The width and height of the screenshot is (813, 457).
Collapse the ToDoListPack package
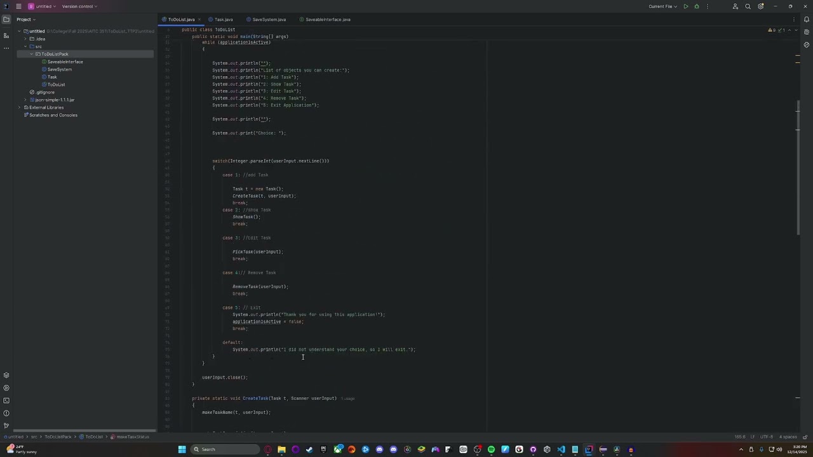31,54
